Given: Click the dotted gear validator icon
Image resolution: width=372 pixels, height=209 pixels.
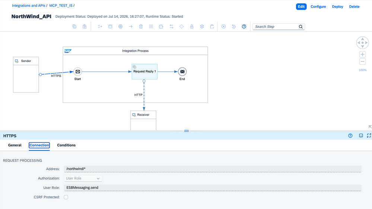Looking at the screenshot, I should click(202, 26).
